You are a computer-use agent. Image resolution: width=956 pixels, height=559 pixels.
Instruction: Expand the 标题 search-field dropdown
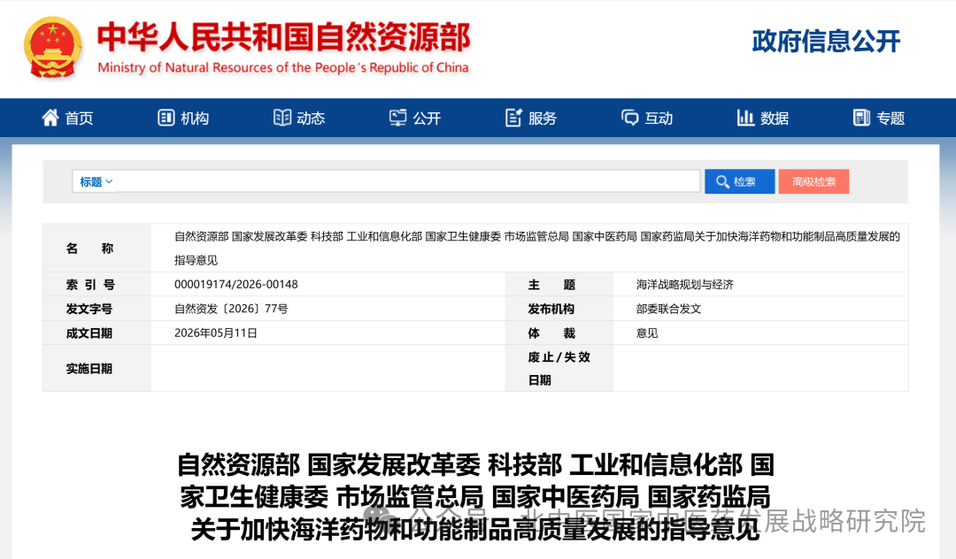(x=95, y=181)
